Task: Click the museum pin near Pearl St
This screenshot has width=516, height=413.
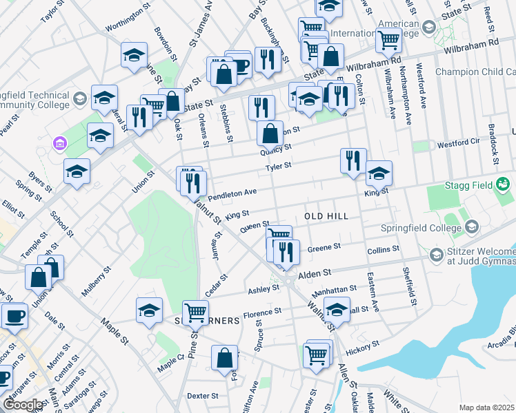Action: point(60,143)
